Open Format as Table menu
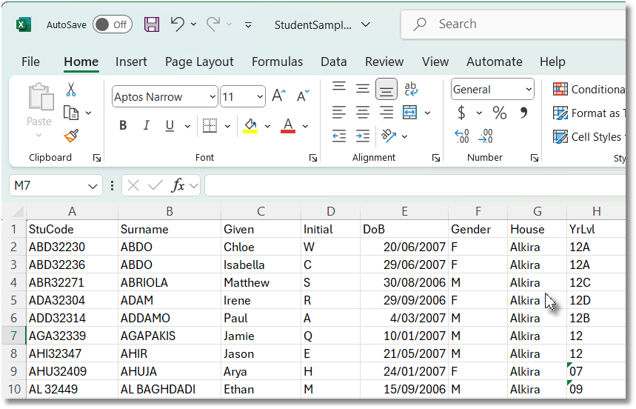Screen dimensions: 636x409 (589, 113)
